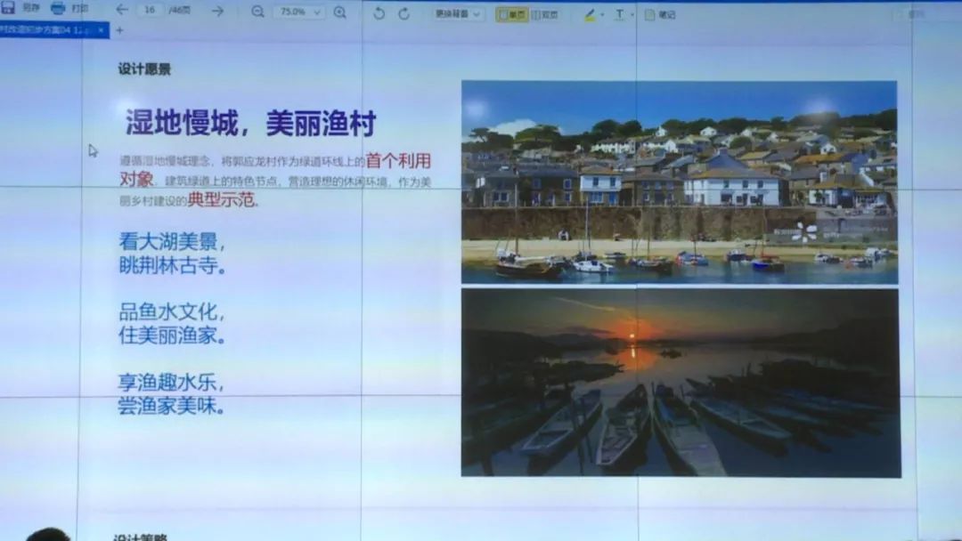Click the Notes button
The width and height of the screenshot is (962, 541).
pyautogui.click(x=660, y=15)
